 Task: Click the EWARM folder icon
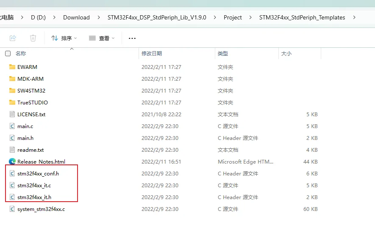(x=12, y=67)
